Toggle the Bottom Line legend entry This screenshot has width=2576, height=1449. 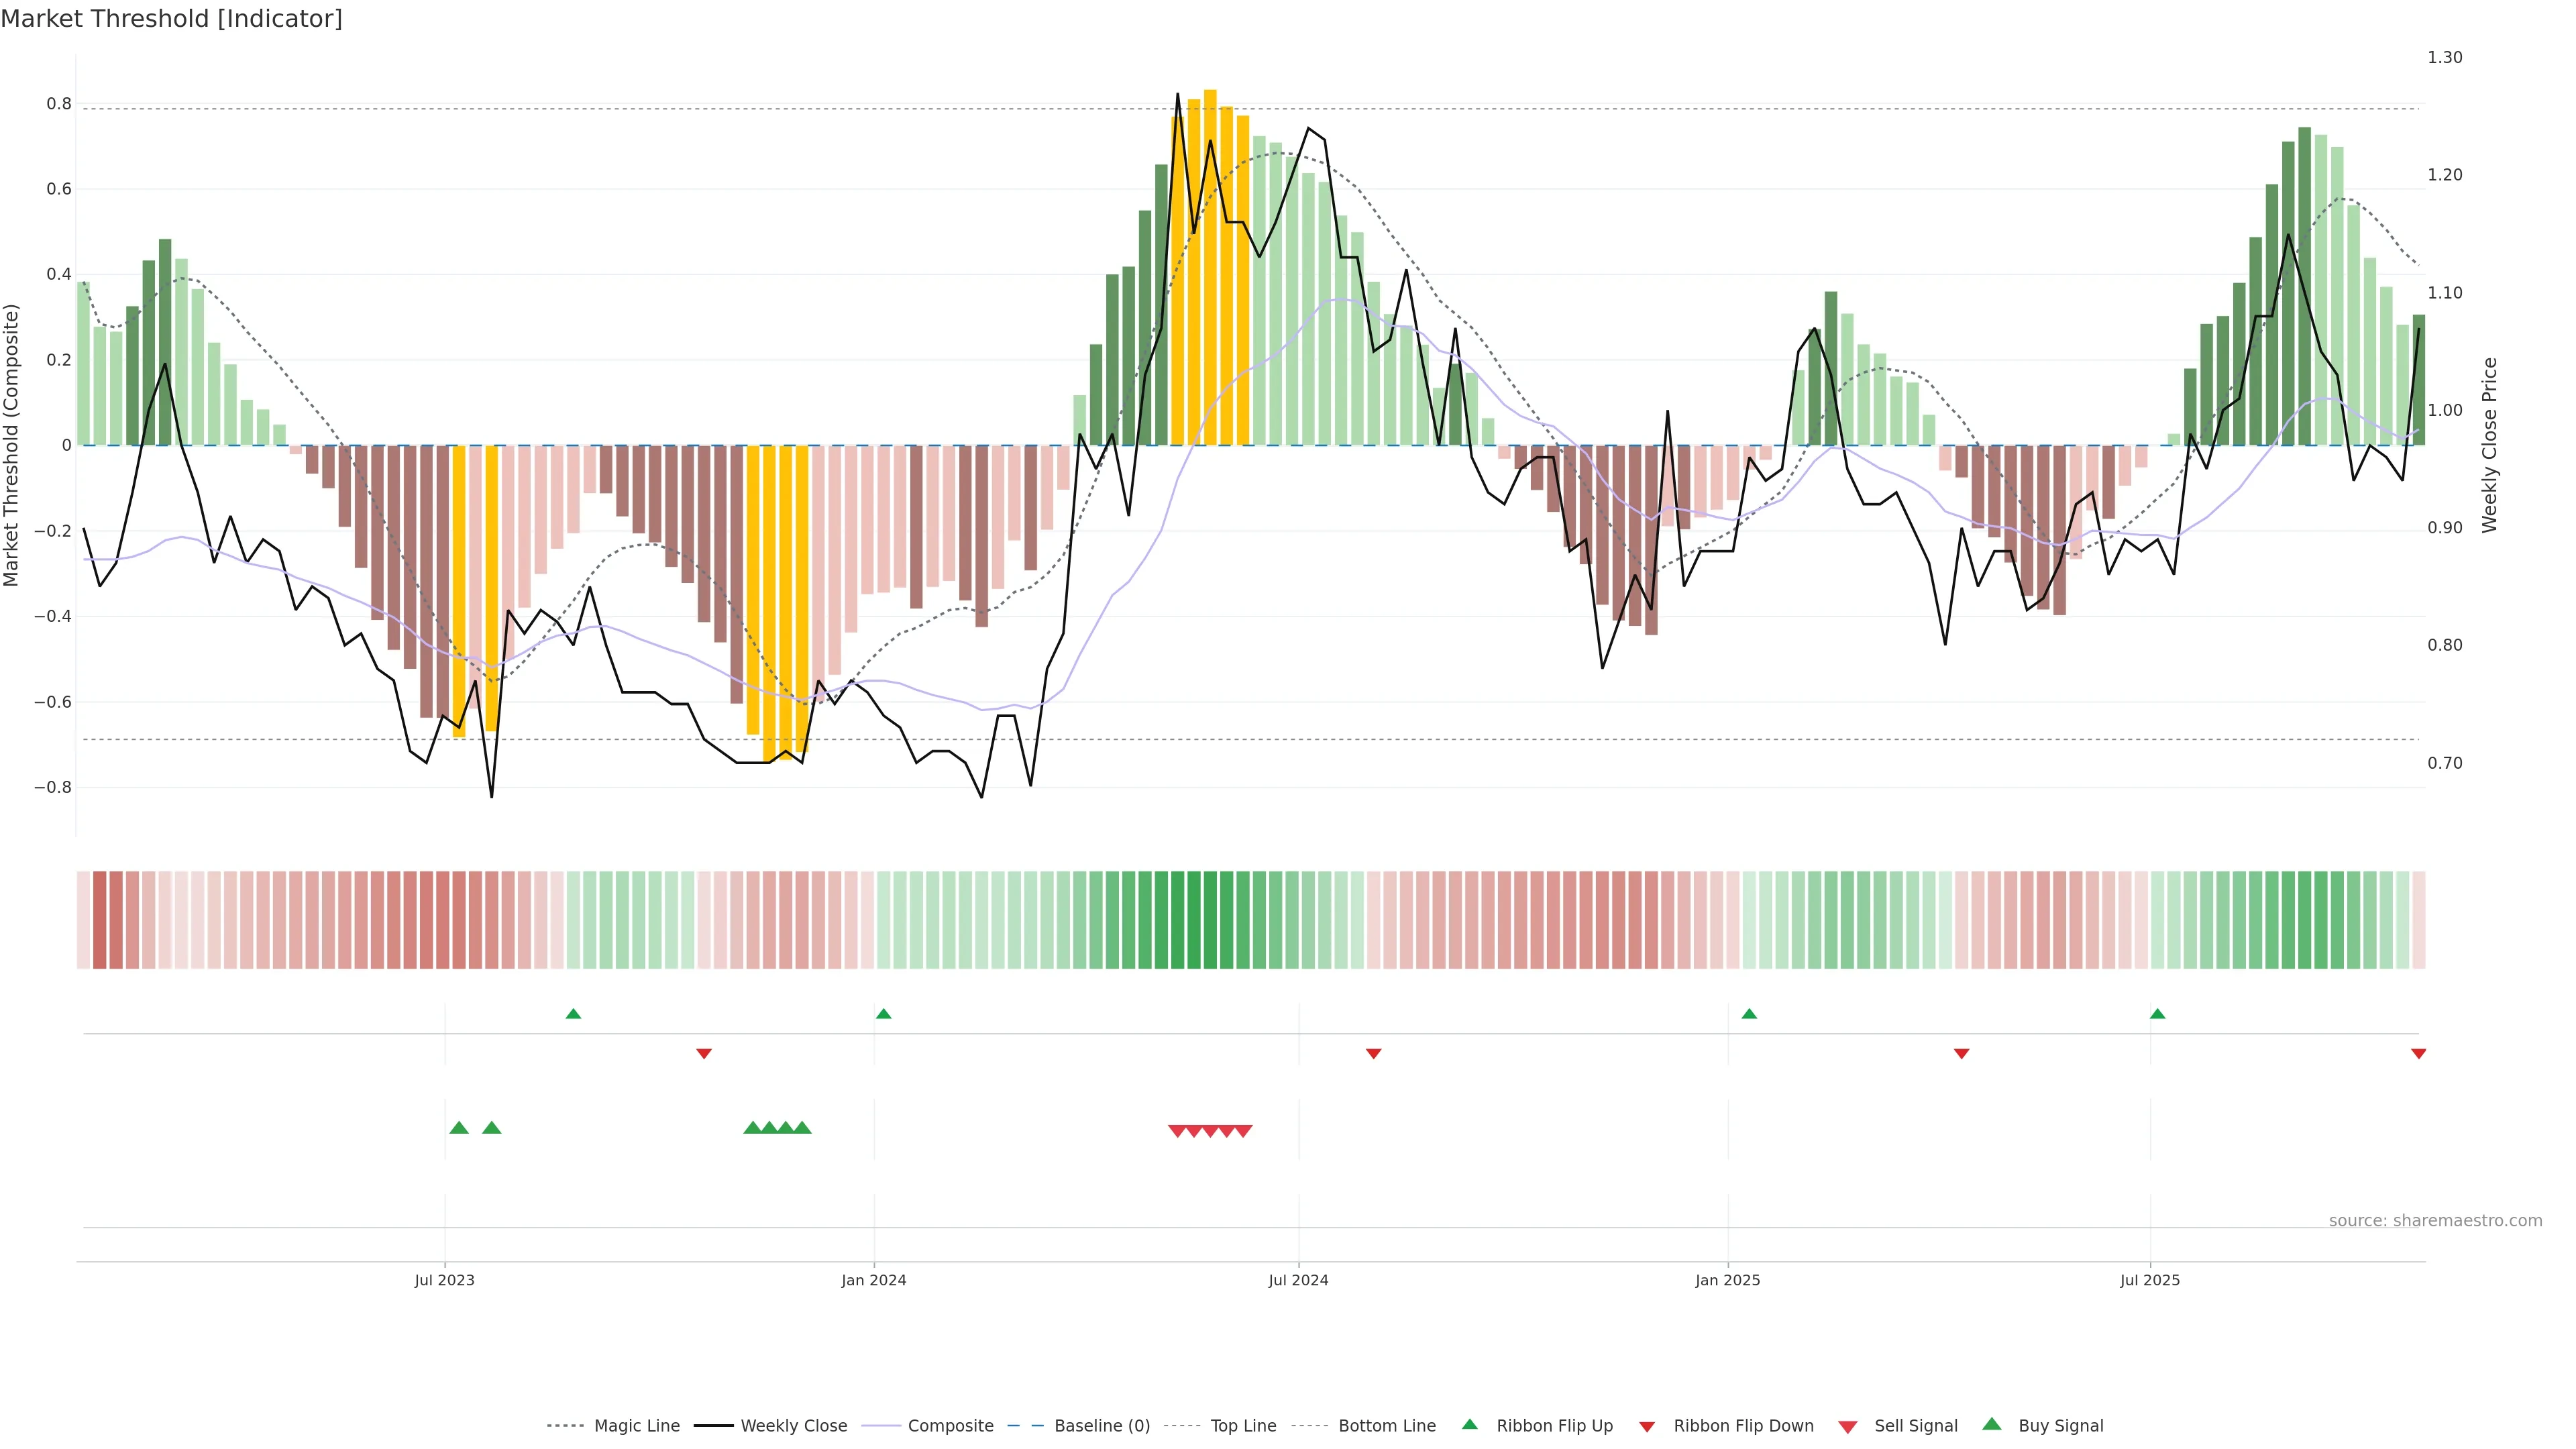click(x=1386, y=1426)
